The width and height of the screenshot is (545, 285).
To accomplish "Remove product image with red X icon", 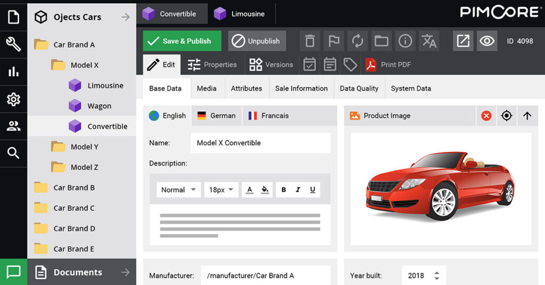I will (486, 115).
